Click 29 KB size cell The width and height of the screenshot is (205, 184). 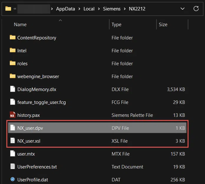click(179, 102)
